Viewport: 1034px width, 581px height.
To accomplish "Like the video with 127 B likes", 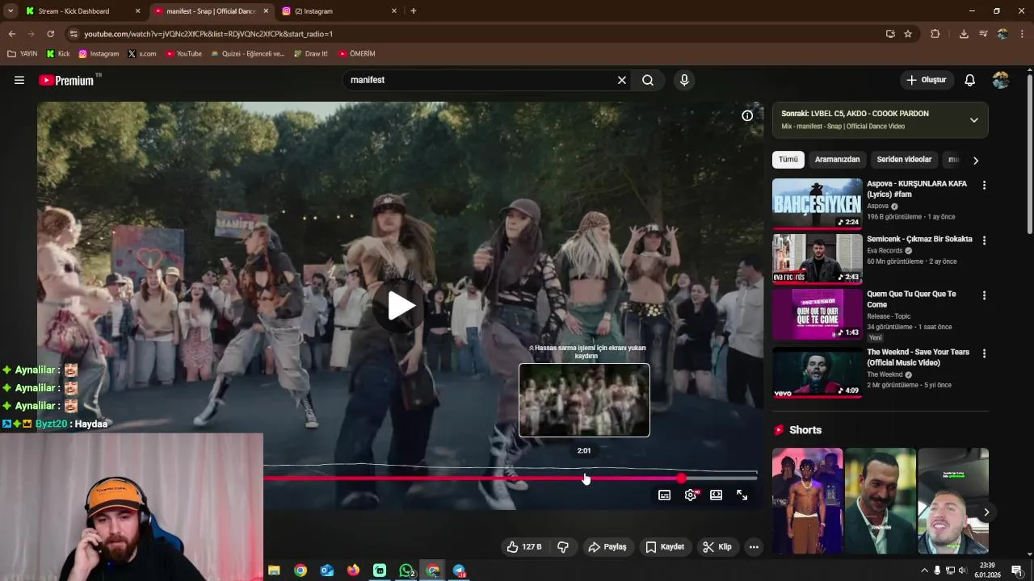I will 524,547.
